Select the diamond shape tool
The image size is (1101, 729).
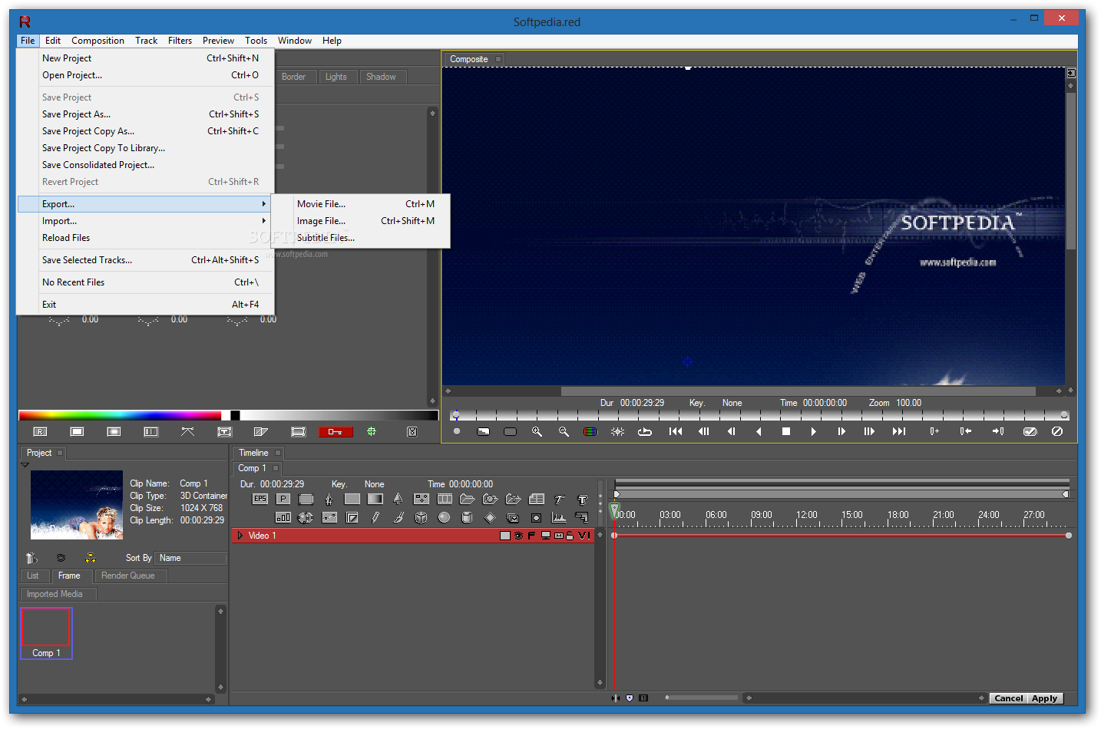coord(490,517)
